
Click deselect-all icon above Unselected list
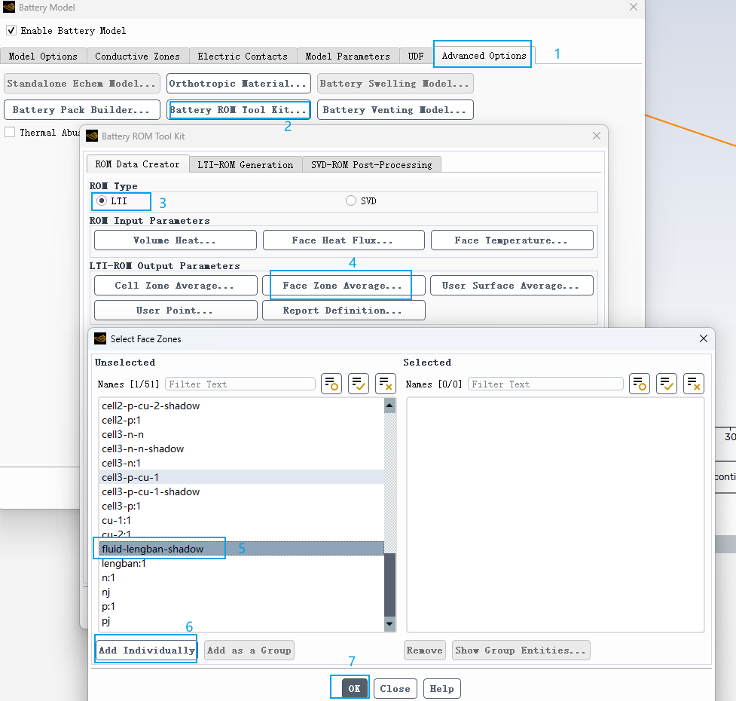coord(386,384)
